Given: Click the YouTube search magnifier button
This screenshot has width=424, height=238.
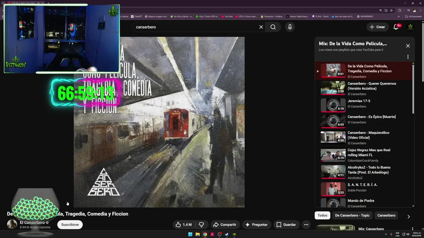Looking at the screenshot, I should pyautogui.click(x=273, y=27).
